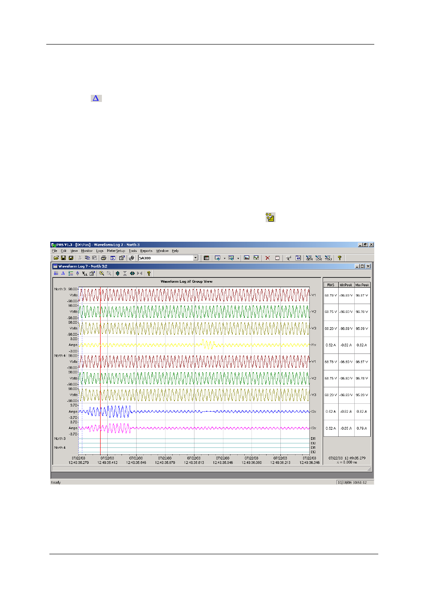Click the second Save-all disk icon
Image resolution: width=425 pixels, height=601 pixels.
(x=71, y=258)
